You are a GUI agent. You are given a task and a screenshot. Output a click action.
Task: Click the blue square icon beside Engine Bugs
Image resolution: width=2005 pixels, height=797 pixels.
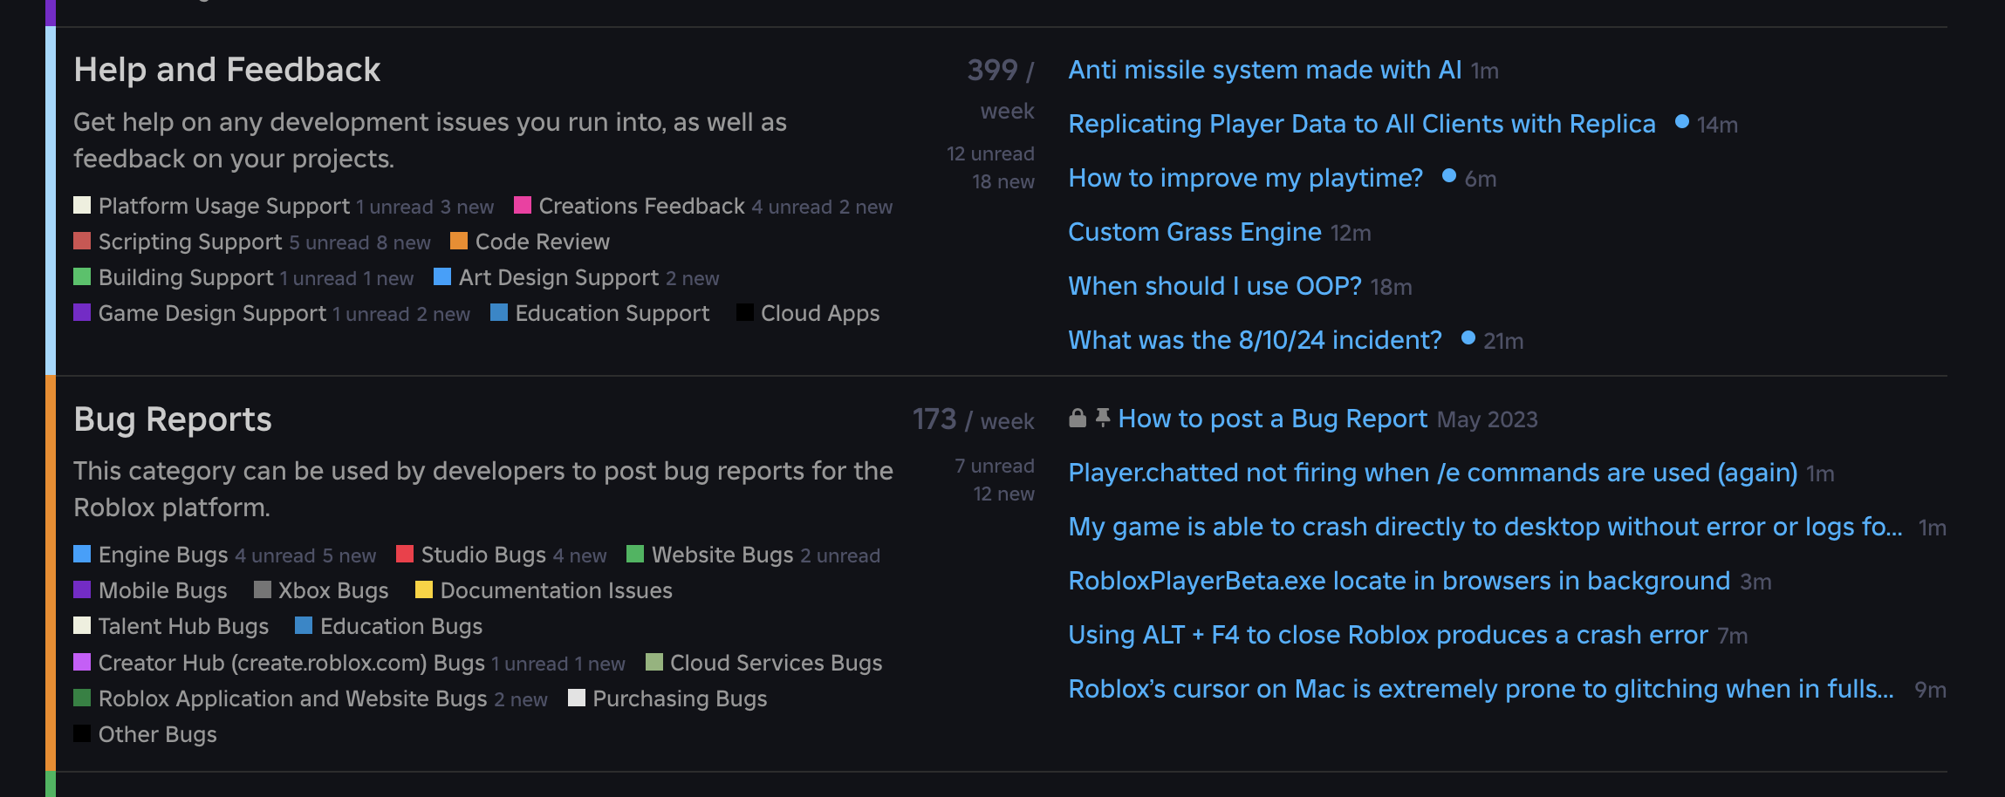tap(83, 554)
